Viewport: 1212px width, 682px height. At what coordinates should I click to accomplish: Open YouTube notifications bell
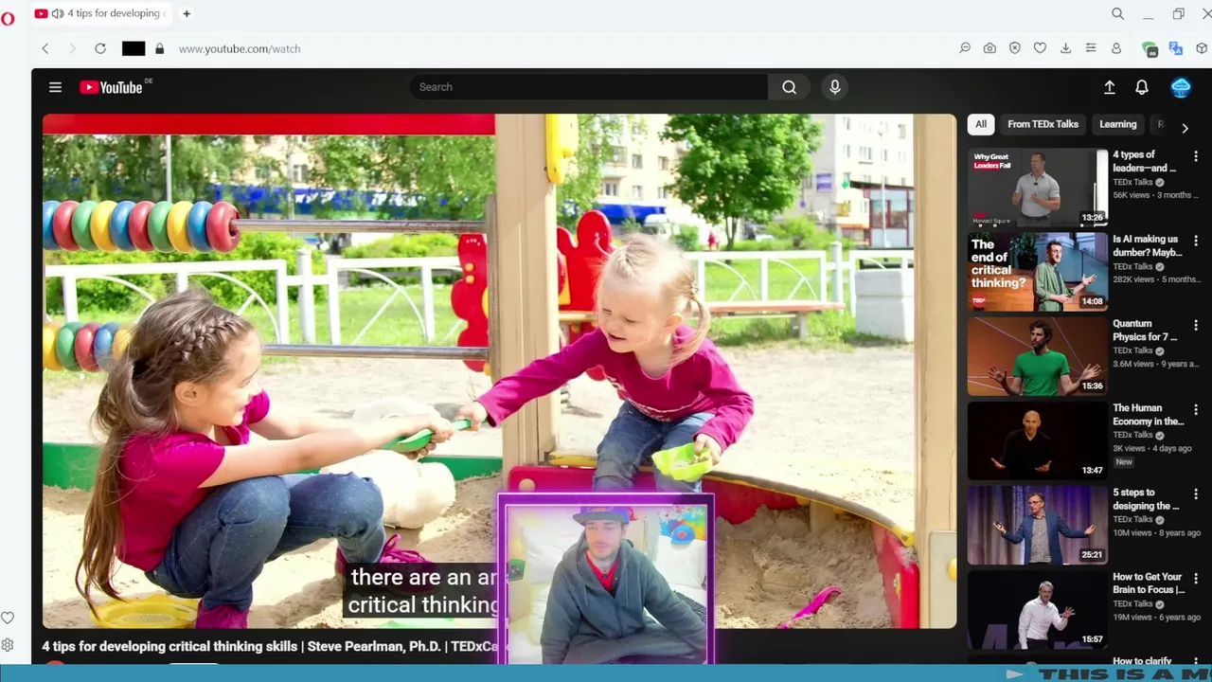(1142, 87)
